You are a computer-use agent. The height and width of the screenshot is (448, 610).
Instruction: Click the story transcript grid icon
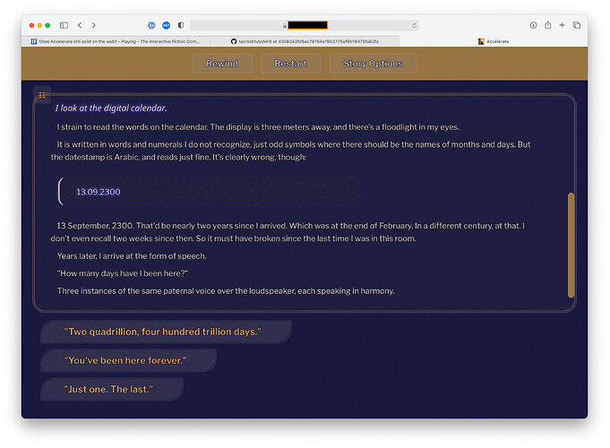(42, 95)
